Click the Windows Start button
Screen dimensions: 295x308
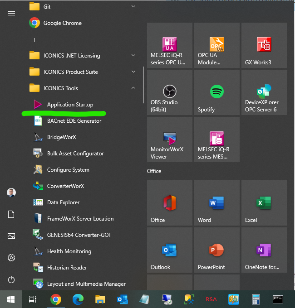(11, 299)
